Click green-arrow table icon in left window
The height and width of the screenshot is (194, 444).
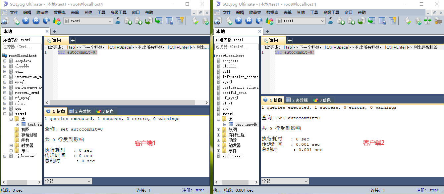pyautogui.click(x=159, y=21)
